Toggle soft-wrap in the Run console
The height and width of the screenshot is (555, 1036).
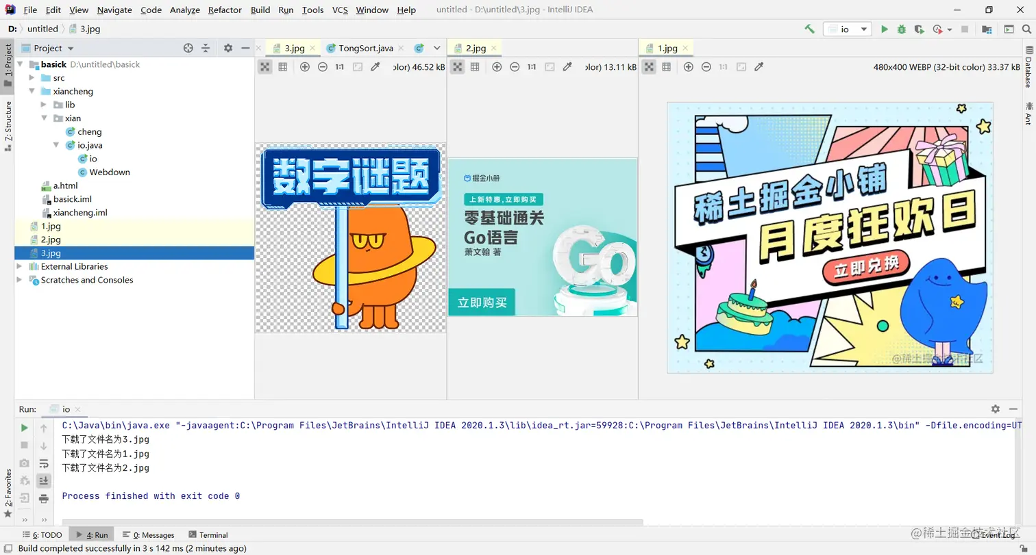click(x=43, y=463)
